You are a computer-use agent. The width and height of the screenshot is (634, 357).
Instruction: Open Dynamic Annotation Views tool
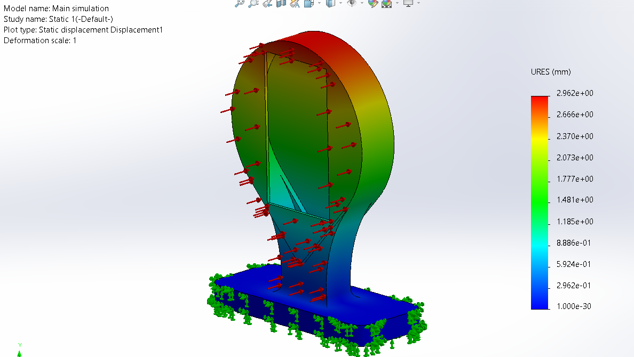point(294,3)
